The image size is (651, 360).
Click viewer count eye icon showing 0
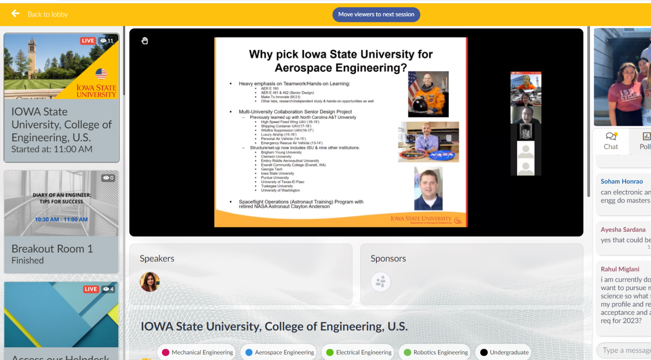(x=108, y=178)
